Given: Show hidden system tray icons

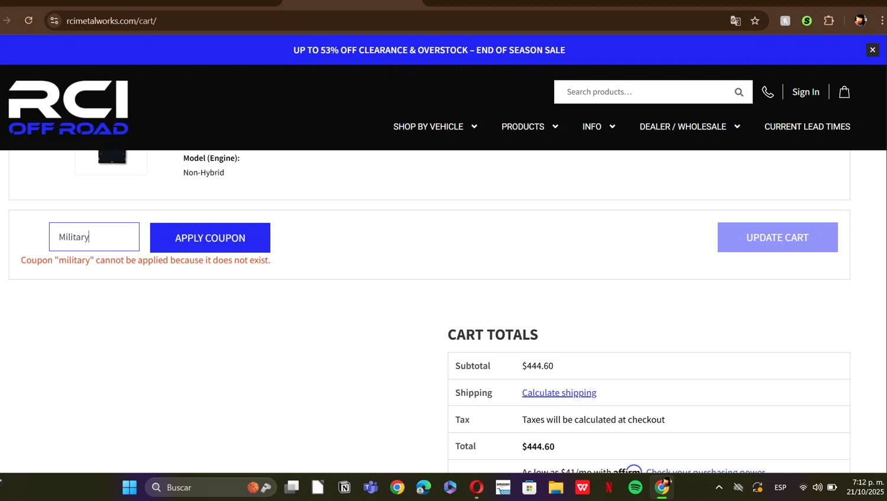Looking at the screenshot, I should tap(718, 487).
